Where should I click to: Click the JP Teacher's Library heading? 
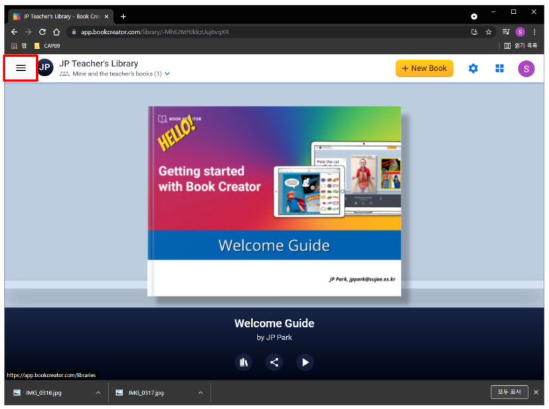(98, 64)
